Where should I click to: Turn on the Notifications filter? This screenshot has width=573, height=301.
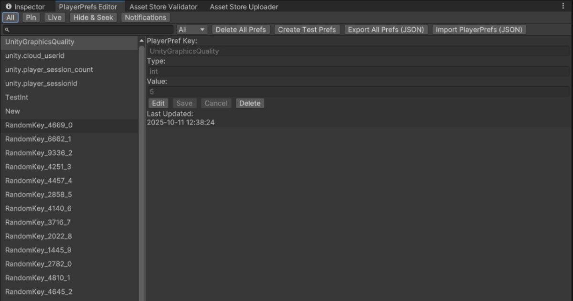point(145,17)
